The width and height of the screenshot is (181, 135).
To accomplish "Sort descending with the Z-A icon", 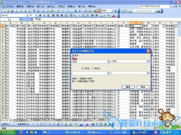I will (90, 11).
